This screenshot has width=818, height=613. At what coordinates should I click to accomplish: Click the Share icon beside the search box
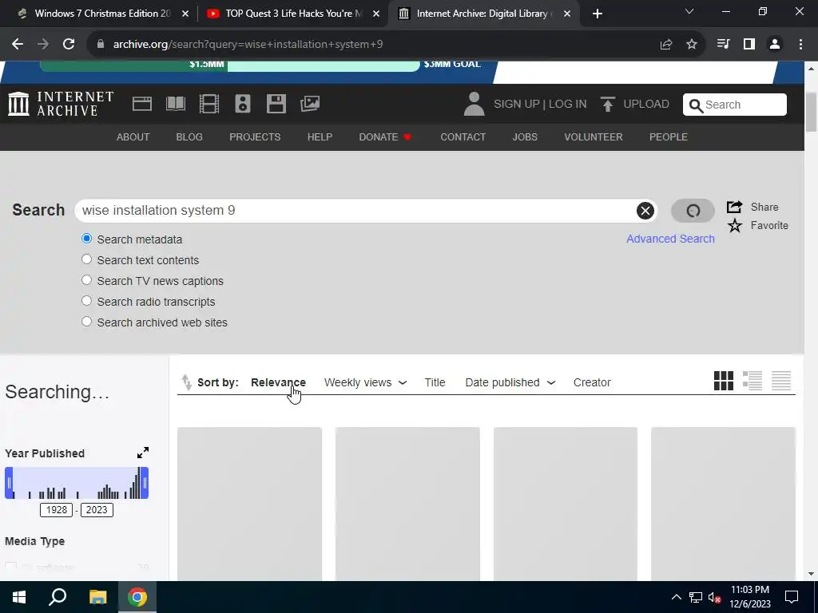tap(735, 207)
